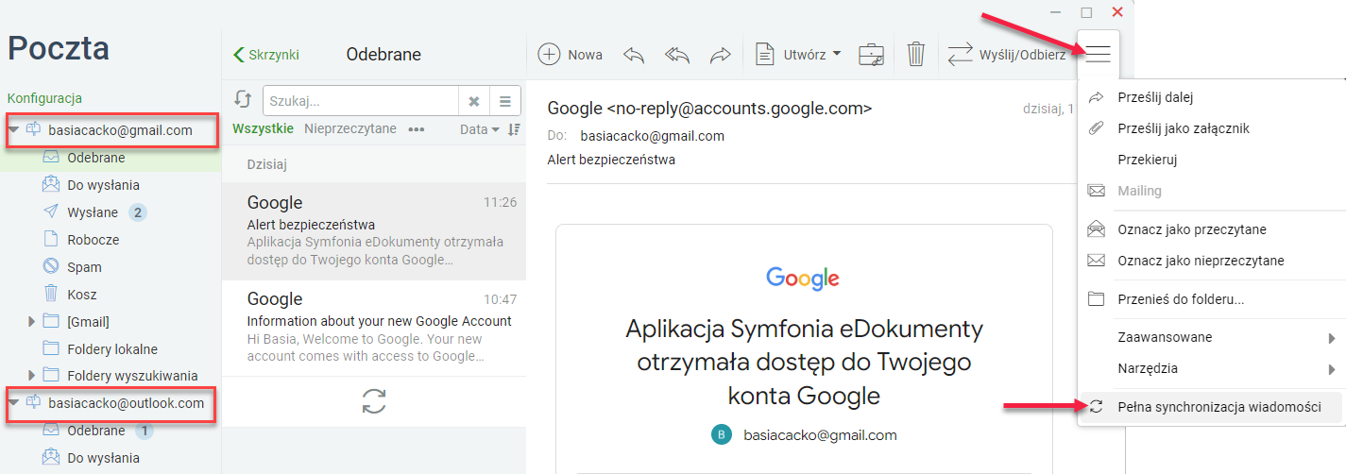This screenshot has height=474, width=1346.
Task: Open the hamburger menu icon
Action: [x=1098, y=54]
